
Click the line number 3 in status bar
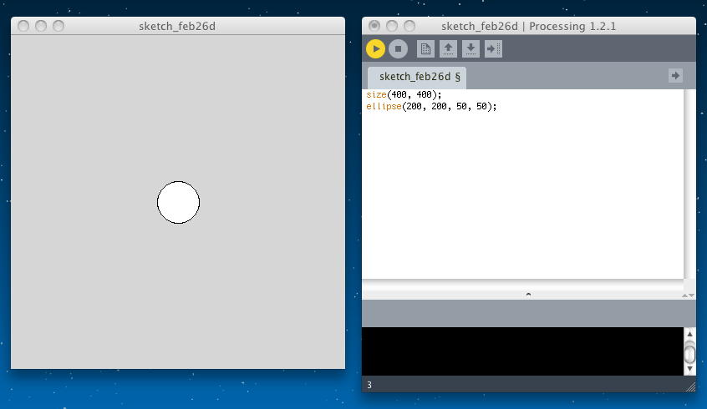(x=369, y=385)
